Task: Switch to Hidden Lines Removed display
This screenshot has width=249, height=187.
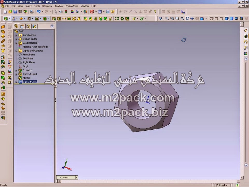Action: point(222,18)
